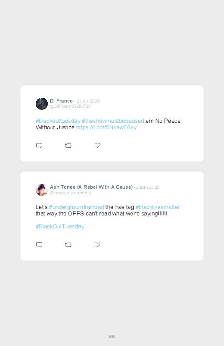Screen dimensions: 224x346
Task: Click the @bossypradaboots handle
Action: (x=71, y=193)
